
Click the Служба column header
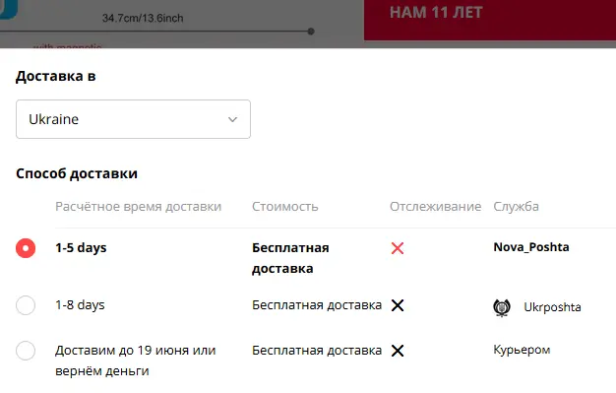[516, 207]
